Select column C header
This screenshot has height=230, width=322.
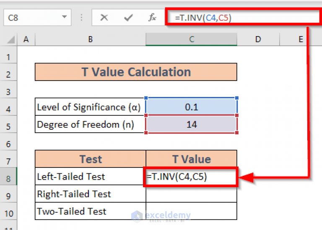tap(191, 39)
